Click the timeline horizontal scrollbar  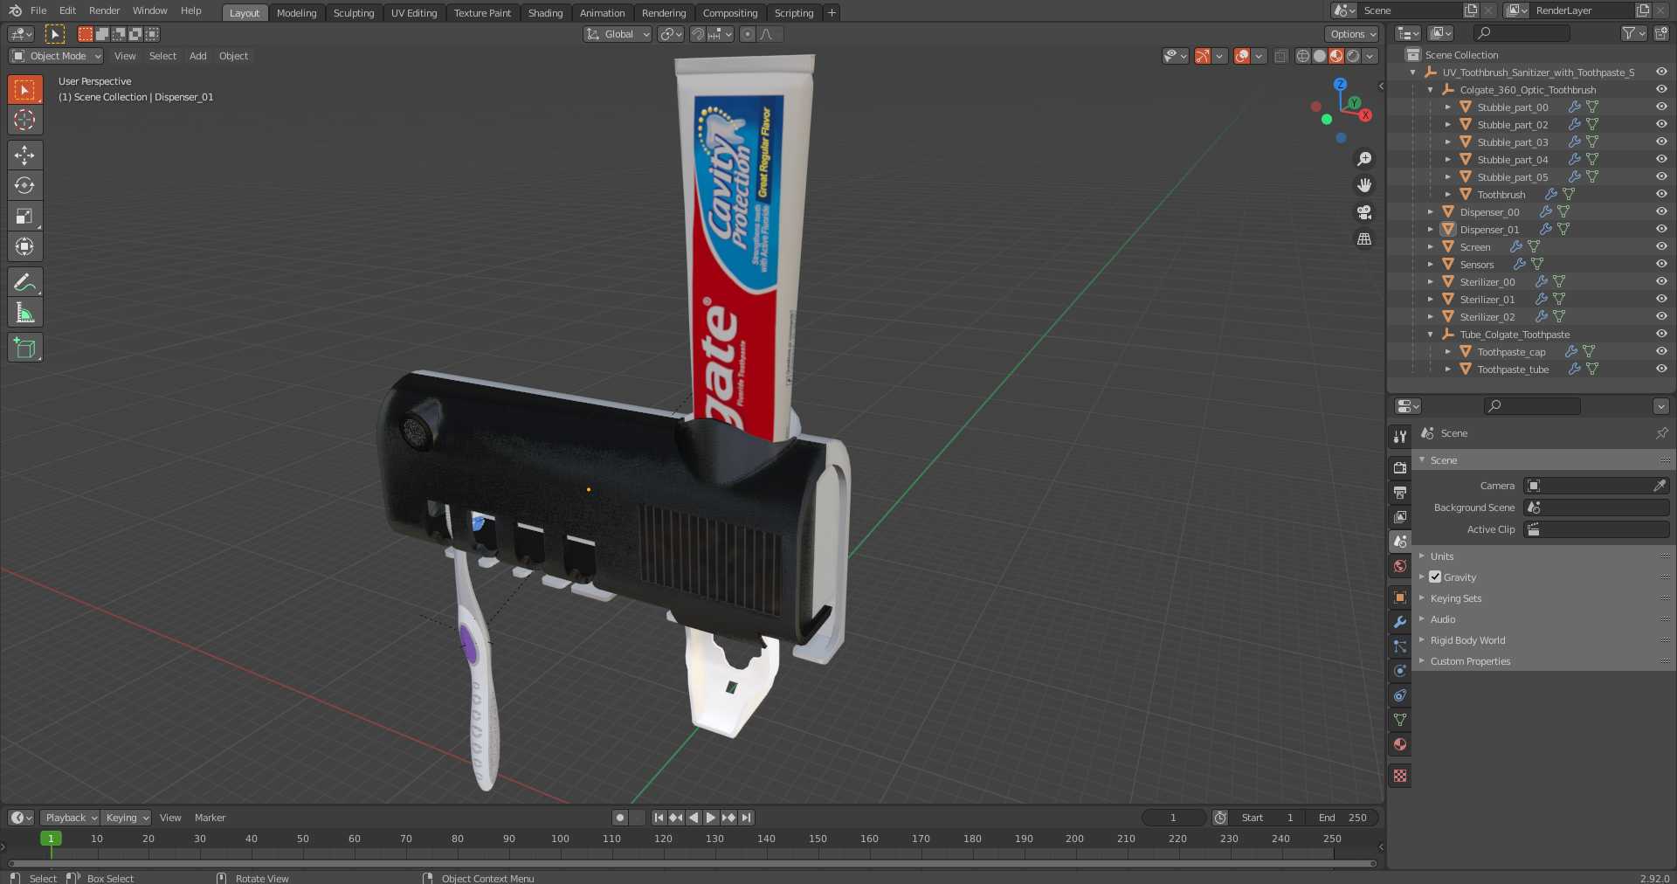pyautogui.click(x=692, y=864)
